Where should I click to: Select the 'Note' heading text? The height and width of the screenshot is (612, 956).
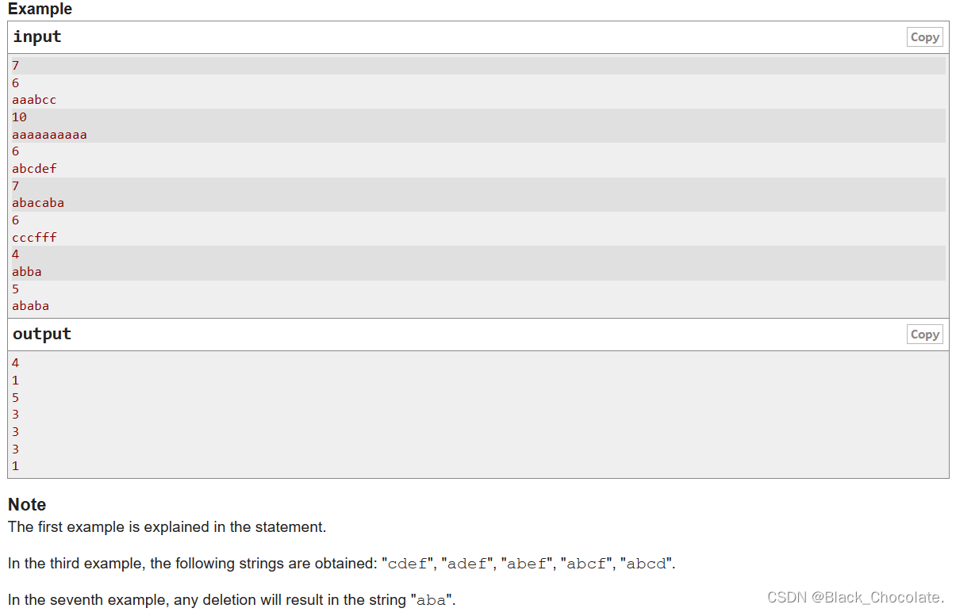[27, 504]
